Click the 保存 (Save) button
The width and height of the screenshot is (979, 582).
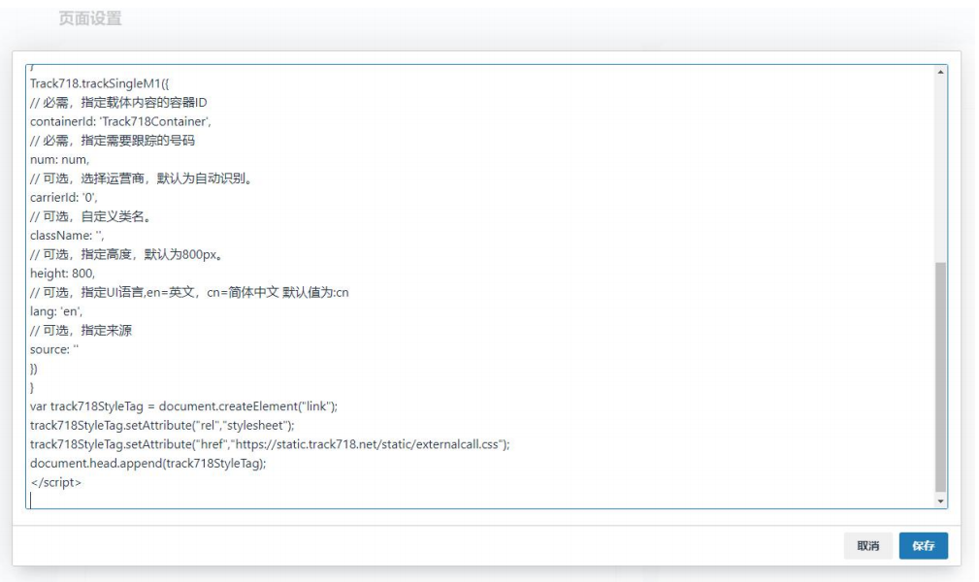923,546
